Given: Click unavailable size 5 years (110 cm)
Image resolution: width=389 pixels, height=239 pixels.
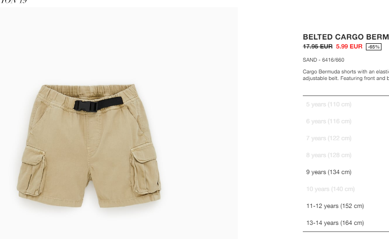Looking at the screenshot, I should pos(329,104).
